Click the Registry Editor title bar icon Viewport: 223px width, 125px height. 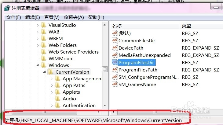pyautogui.click(x=7, y=8)
